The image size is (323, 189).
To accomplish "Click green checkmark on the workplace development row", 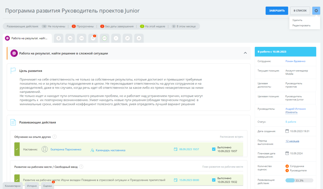I will click(x=17, y=180).
